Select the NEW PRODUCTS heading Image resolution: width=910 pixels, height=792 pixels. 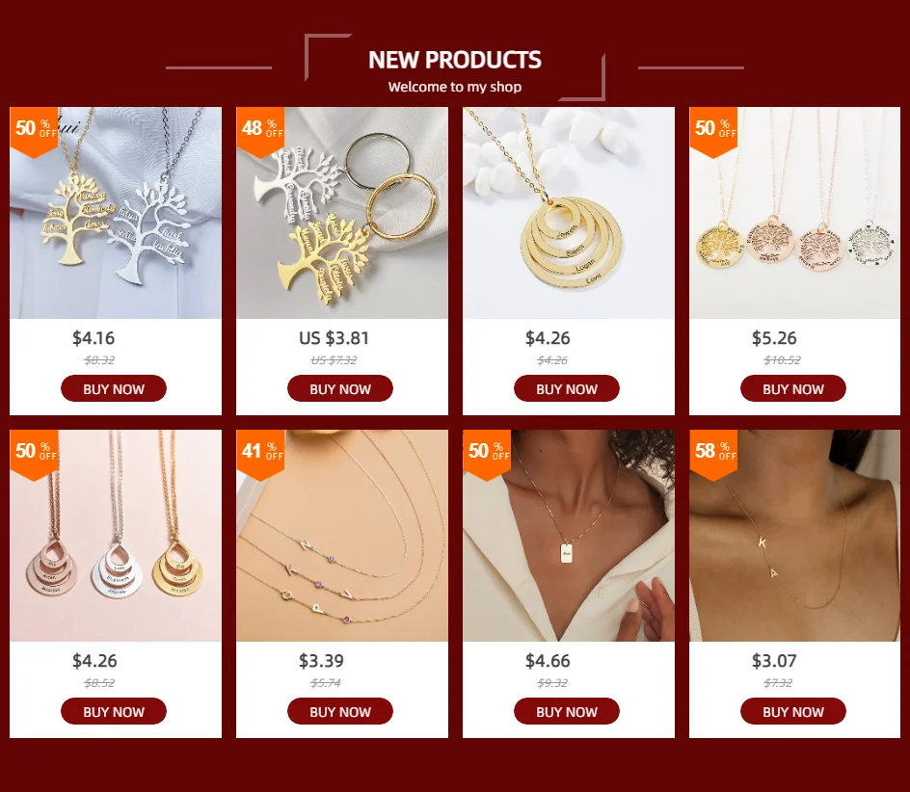pyautogui.click(x=455, y=60)
